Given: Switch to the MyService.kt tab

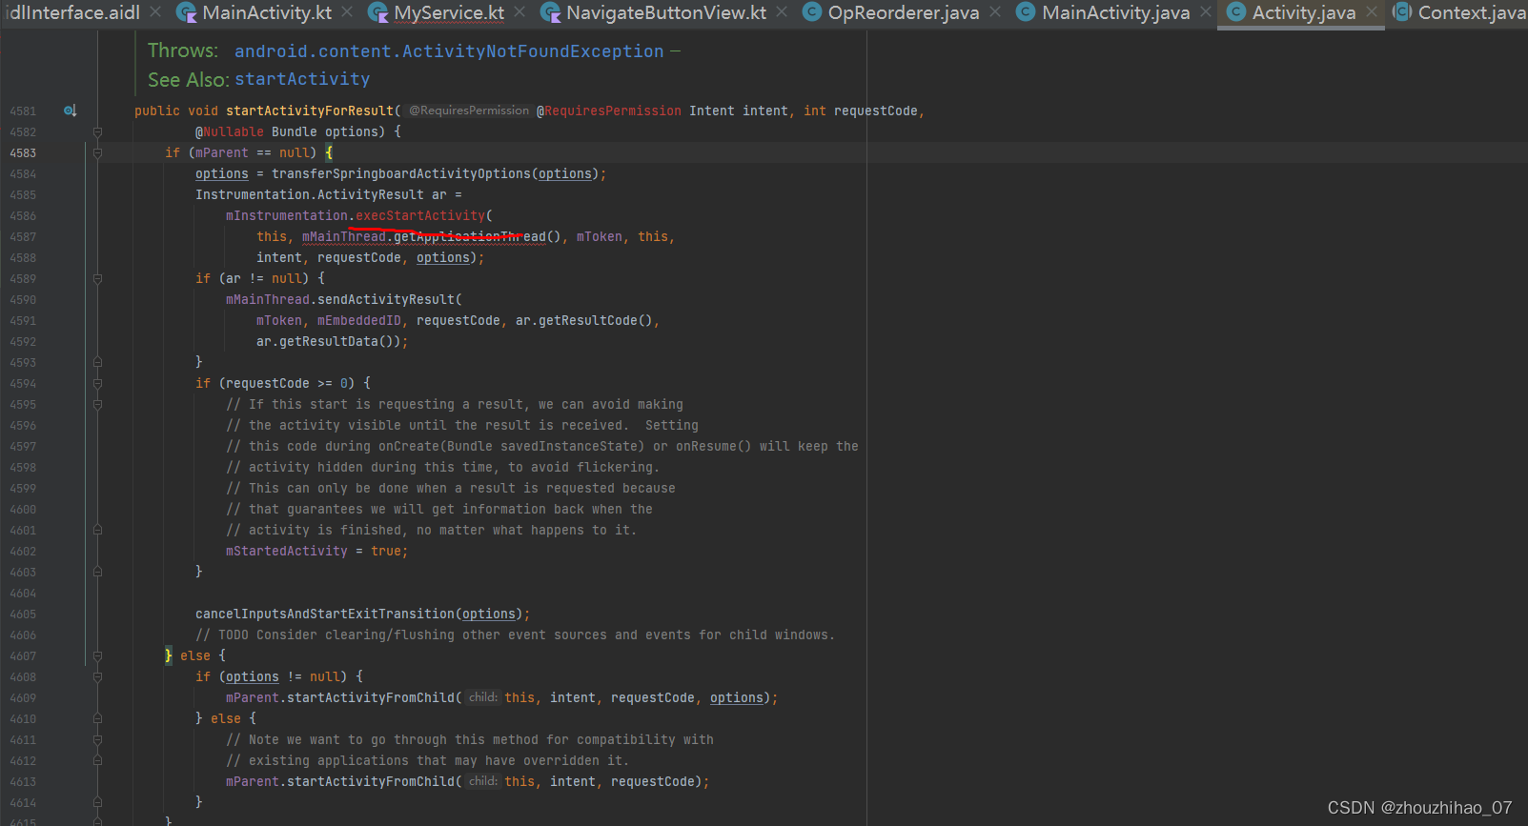Looking at the screenshot, I should pos(449,12).
